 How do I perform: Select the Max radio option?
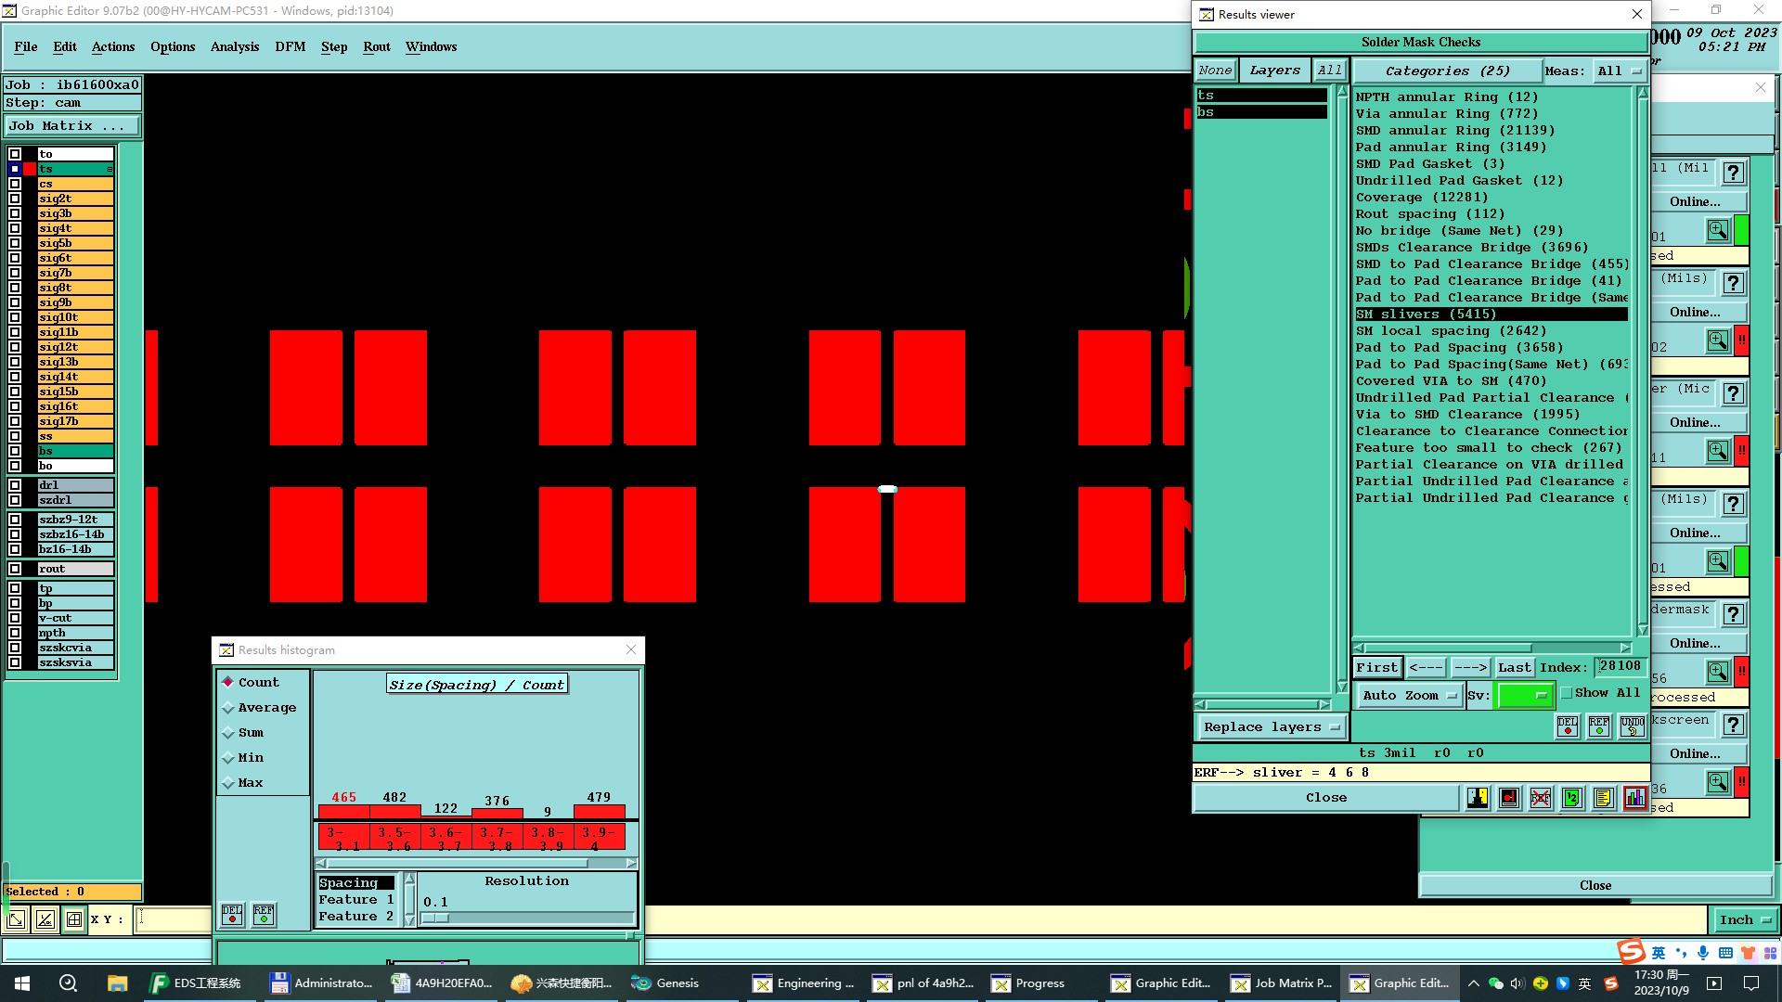point(228,783)
